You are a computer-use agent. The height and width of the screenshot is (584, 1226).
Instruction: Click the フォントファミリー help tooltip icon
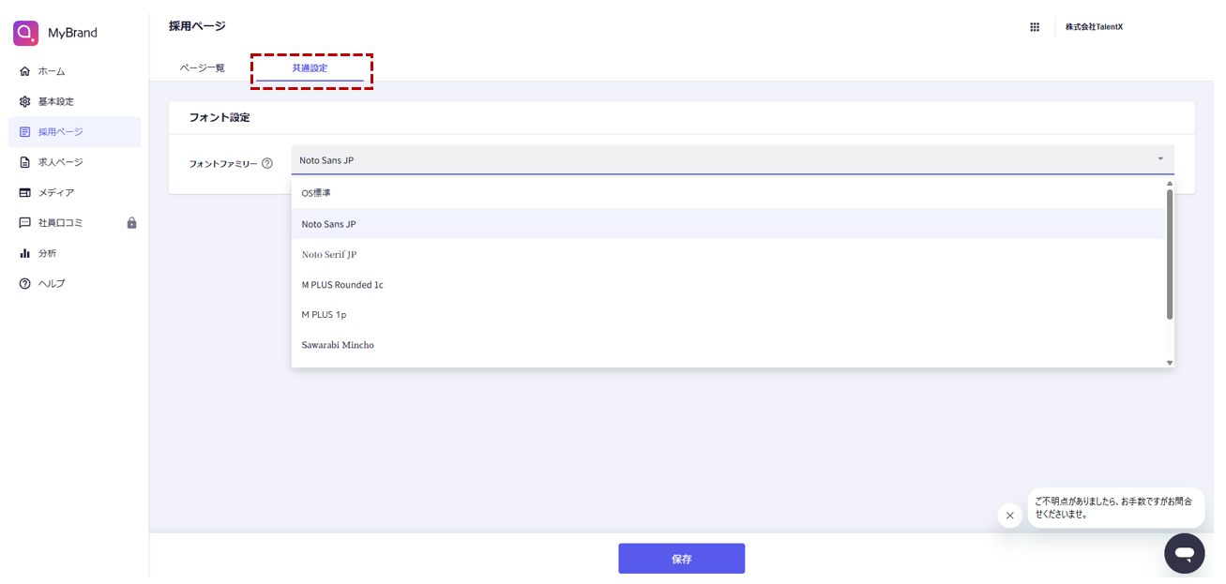[267, 163]
